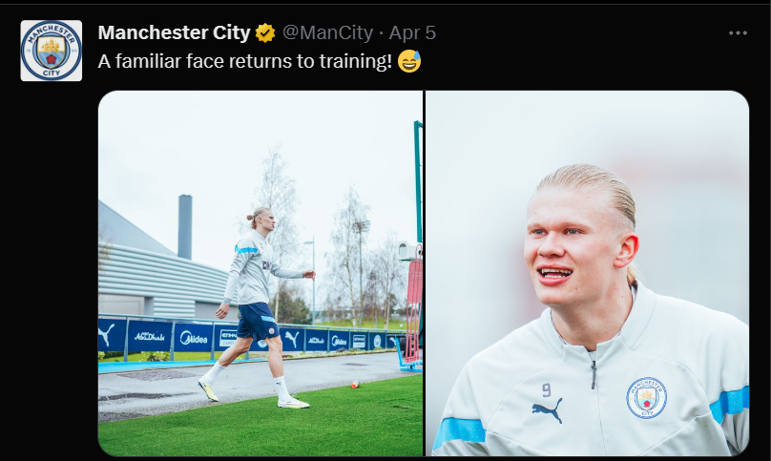
Task: Click the small orange ball on the grass
Action: click(x=354, y=384)
